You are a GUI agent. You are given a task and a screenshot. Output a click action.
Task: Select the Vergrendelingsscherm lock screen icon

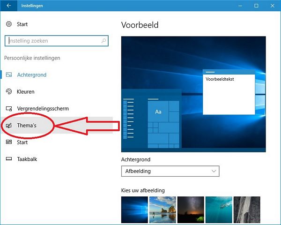[9, 108]
